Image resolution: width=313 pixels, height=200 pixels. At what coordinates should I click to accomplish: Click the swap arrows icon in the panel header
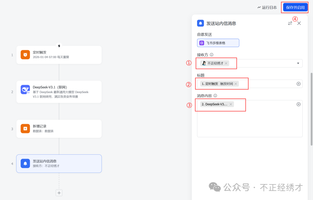[290, 23]
